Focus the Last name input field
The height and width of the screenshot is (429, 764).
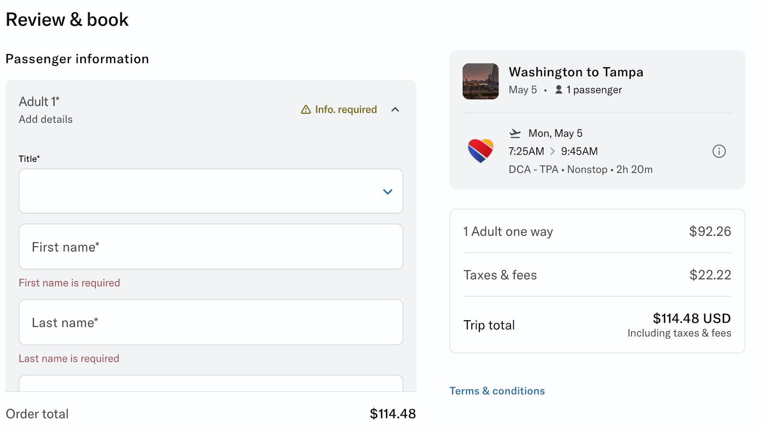pos(211,322)
